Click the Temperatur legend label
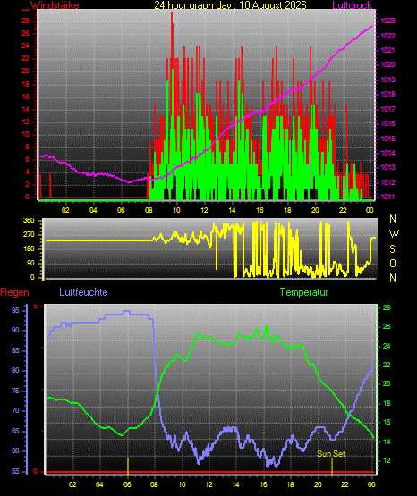 pyautogui.click(x=303, y=292)
